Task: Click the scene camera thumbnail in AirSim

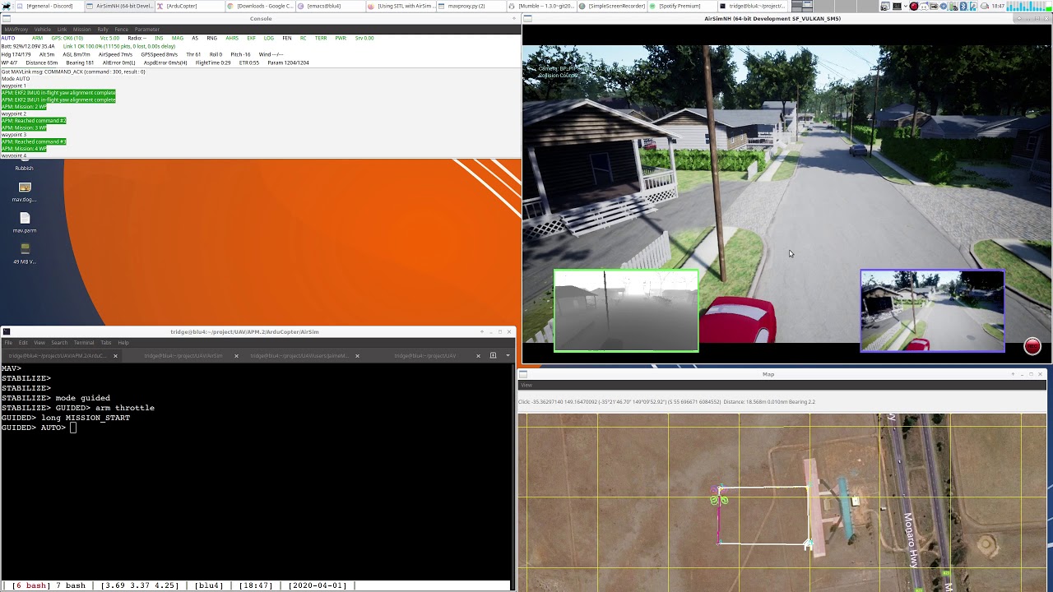Action: pos(932,311)
